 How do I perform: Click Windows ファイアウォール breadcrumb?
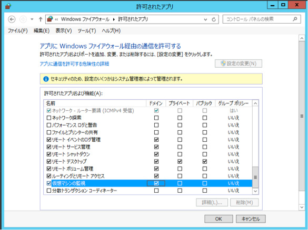point(85,19)
